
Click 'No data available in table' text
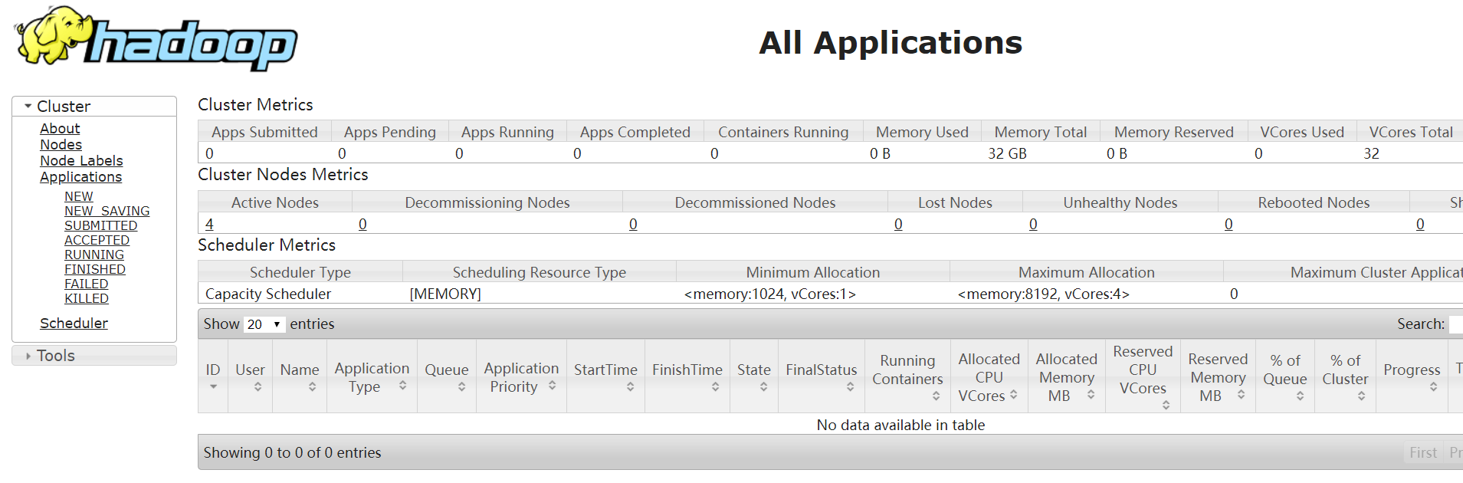click(900, 425)
